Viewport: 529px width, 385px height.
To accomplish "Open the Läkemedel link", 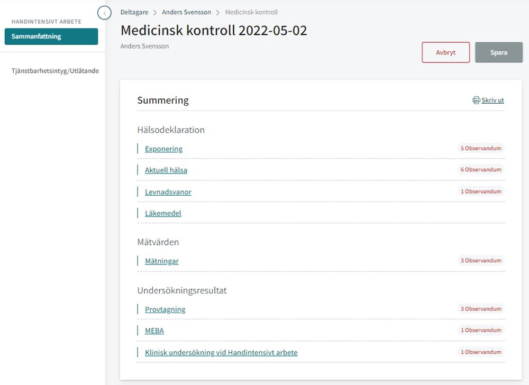I will (163, 214).
